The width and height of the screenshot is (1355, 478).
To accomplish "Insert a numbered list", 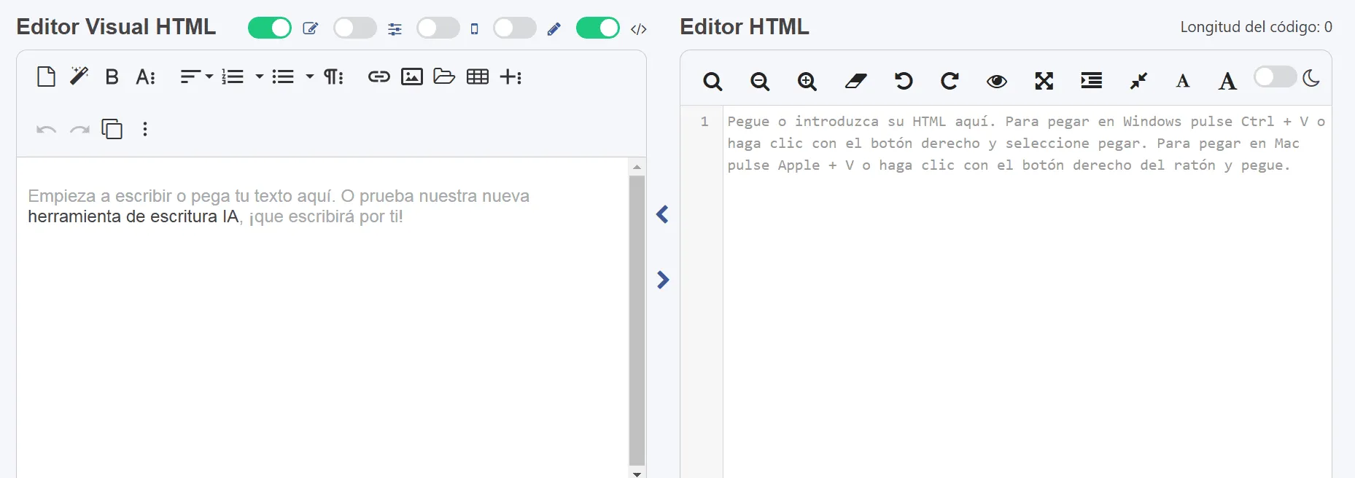I will coord(233,77).
